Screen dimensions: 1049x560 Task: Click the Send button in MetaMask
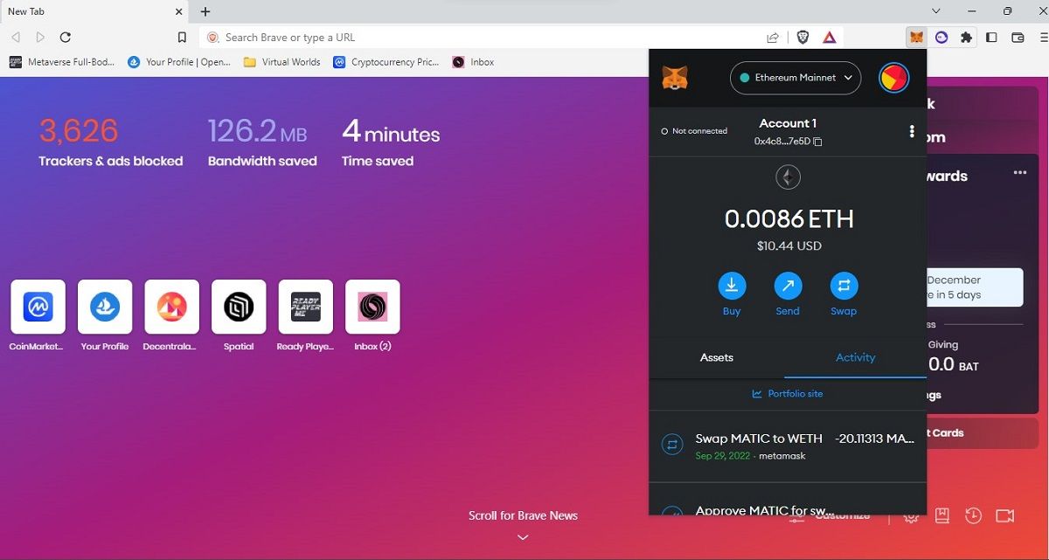pyautogui.click(x=788, y=286)
